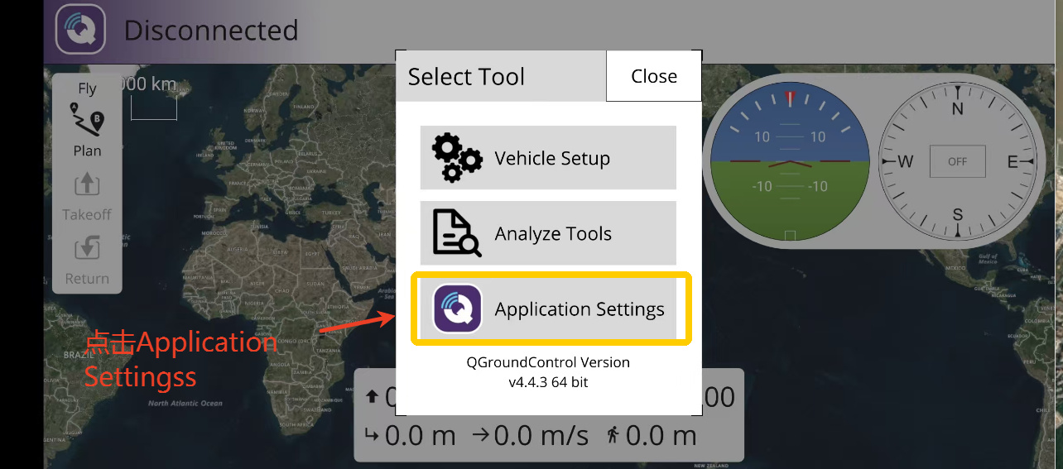Click the Analyze Tools document-magnifier icon
Screen dimensions: 1063x469
coord(457,233)
